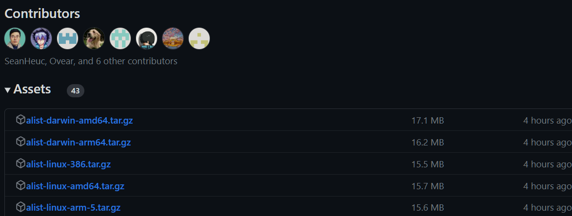Open the sunset landscape contributor avatar
The height and width of the screenshot is (216, 572).
[173, 38]
